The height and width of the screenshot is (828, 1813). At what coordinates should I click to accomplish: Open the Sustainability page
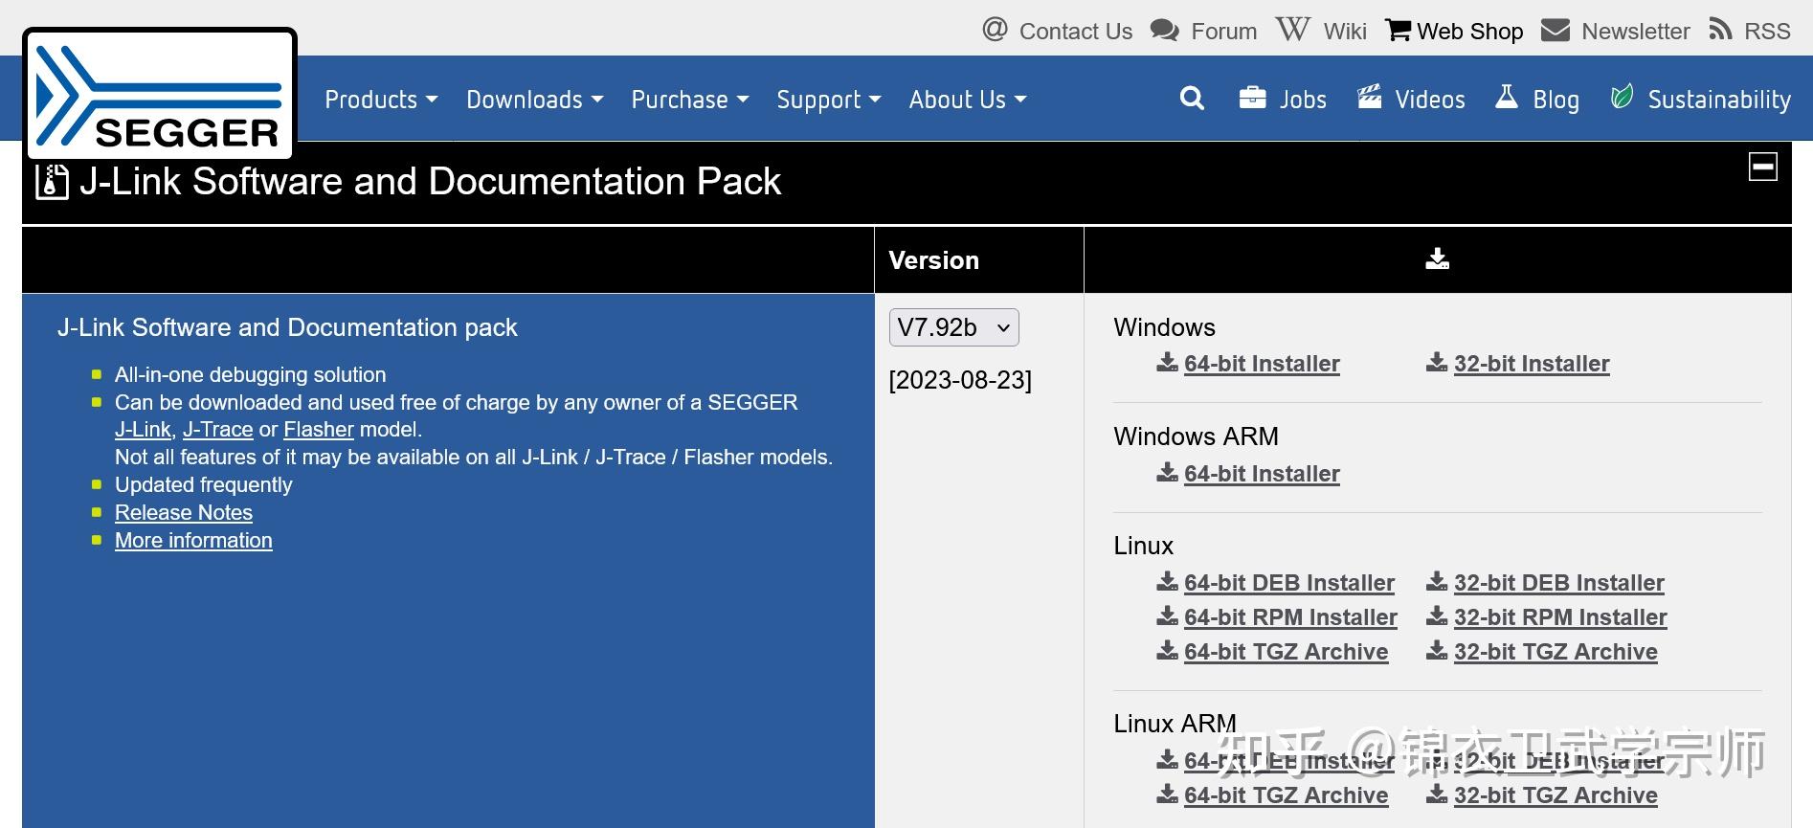[x=1719, y=100]
